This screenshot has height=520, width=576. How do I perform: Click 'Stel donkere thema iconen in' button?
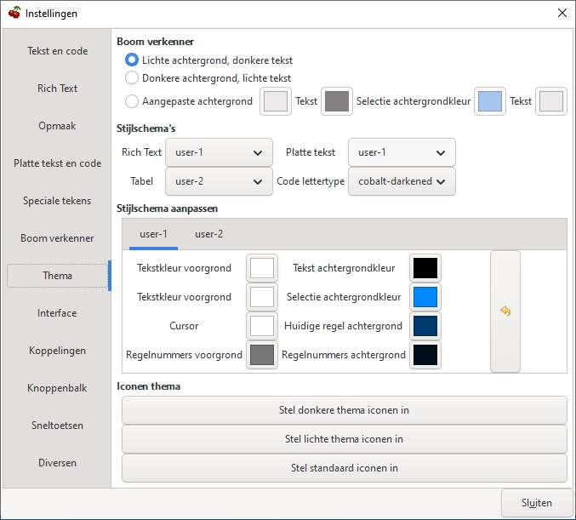[x=344, y=410]
